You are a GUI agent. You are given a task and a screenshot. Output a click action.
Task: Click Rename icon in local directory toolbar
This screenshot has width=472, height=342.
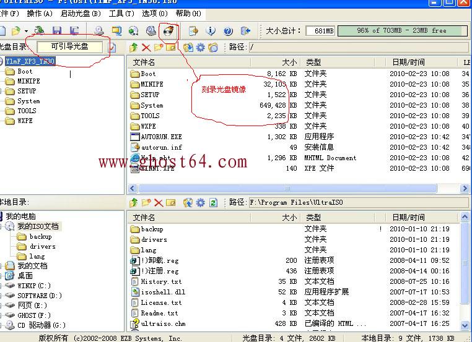tap(171, 203)
